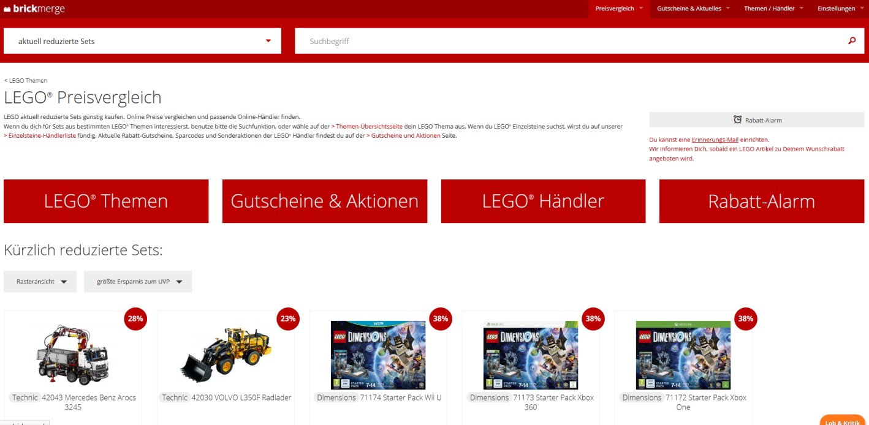The height and width of the screenshot is (425, 869).
Task: Open '71174 Starter Pack Wii U' title
Action: (x=401, y=397)
